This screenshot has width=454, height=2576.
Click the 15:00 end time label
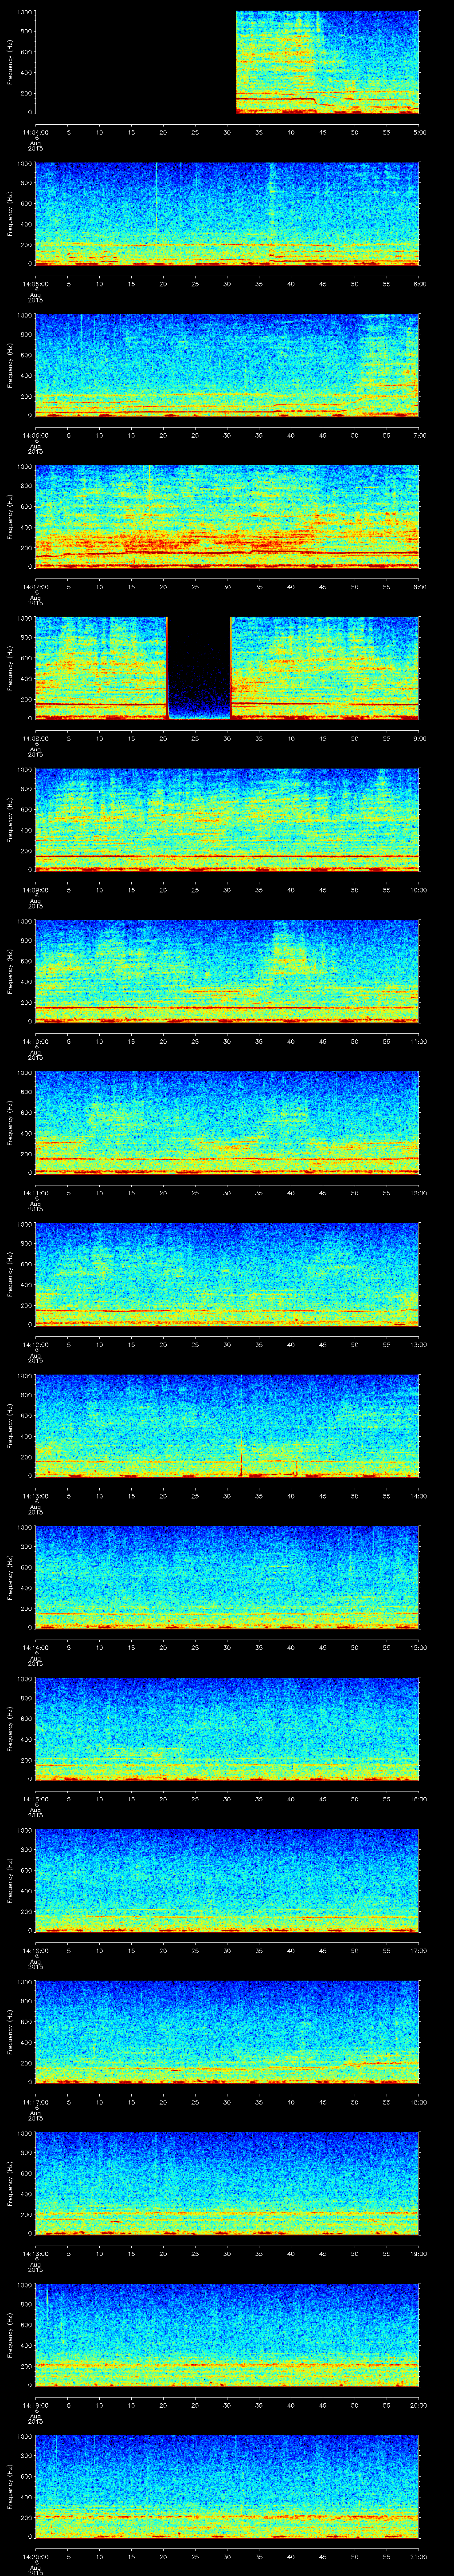419,1647
